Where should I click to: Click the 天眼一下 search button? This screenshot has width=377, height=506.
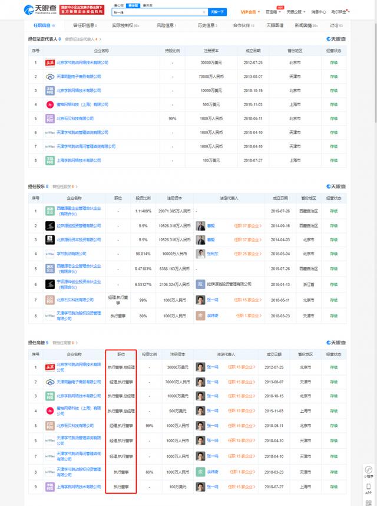click(217, 12)
